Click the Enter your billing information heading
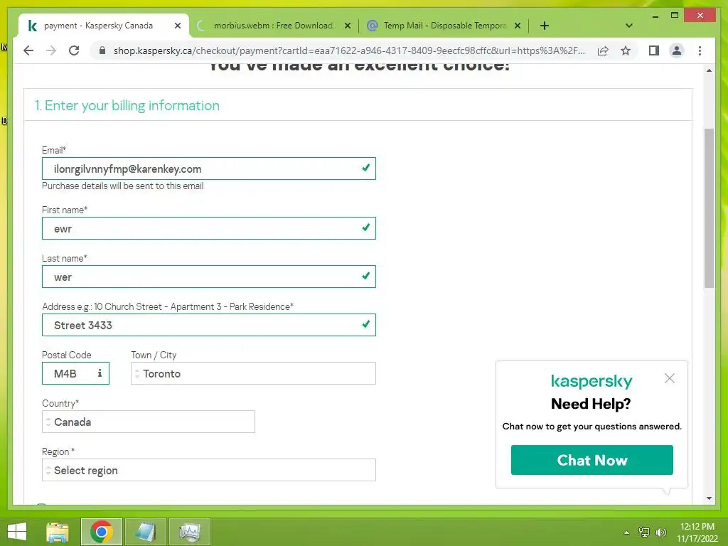This screenshot has width=728, height=546. tap(127, 106)
